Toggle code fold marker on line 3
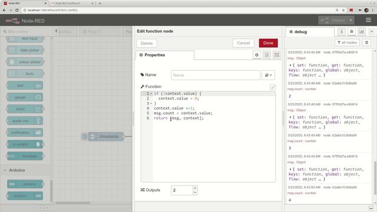The width and height of the screenshot is (377, 212). point(151,104)
